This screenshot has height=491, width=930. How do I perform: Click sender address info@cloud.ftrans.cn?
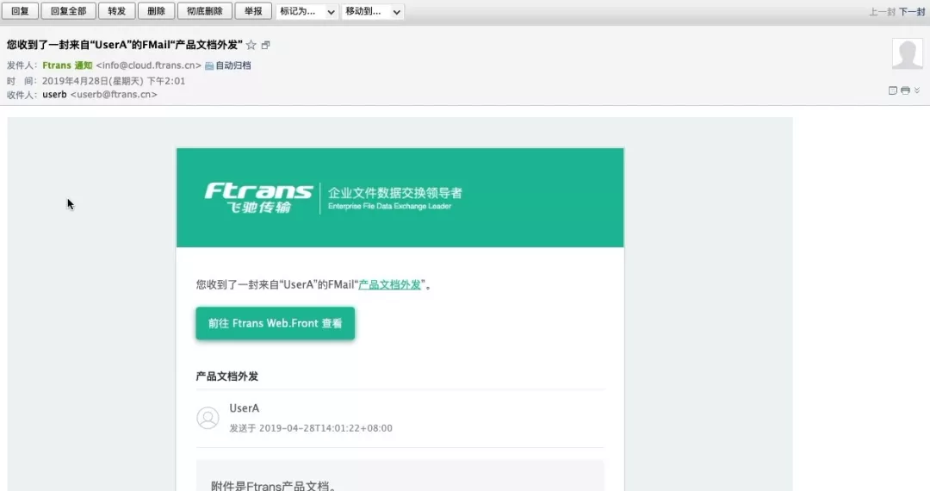click(x=148, y=65)
